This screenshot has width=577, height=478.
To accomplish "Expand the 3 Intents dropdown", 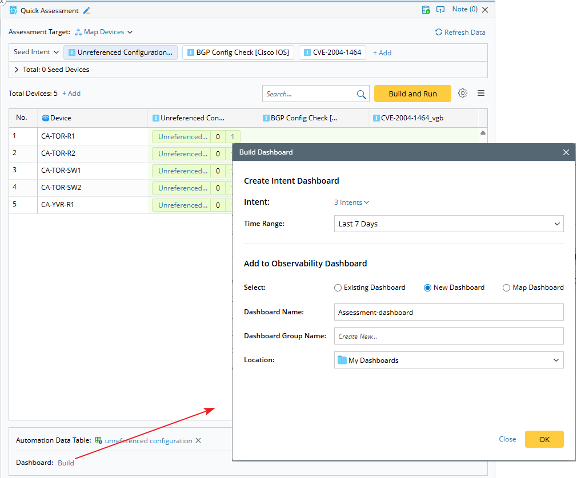I will (x=351, y=202).
